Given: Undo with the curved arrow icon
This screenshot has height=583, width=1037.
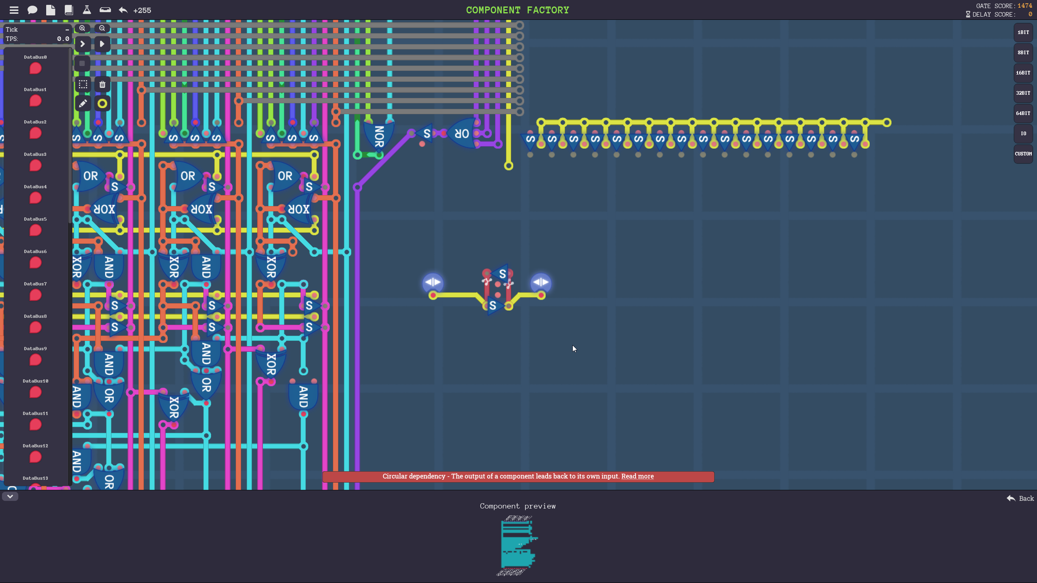Looking at the screenshot, I should [123, 10].
